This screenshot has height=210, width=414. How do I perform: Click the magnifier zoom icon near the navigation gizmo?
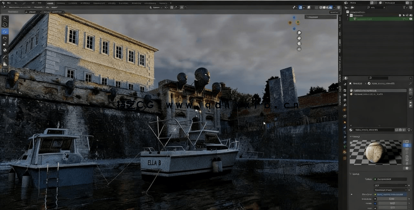click(x=299, y=33)
